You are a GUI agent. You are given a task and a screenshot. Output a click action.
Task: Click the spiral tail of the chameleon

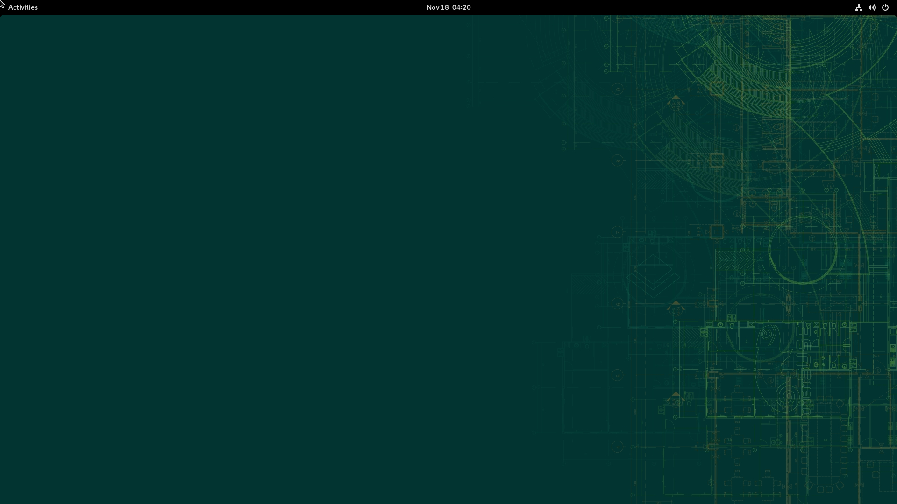787,397
